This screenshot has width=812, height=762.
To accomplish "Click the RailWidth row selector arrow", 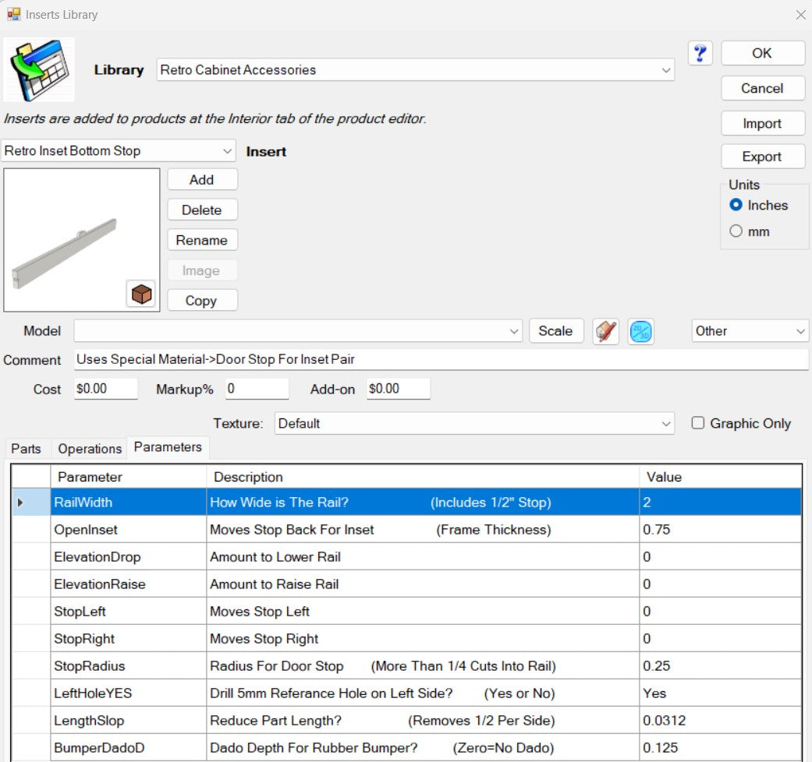I will click(x=20, y=503).
